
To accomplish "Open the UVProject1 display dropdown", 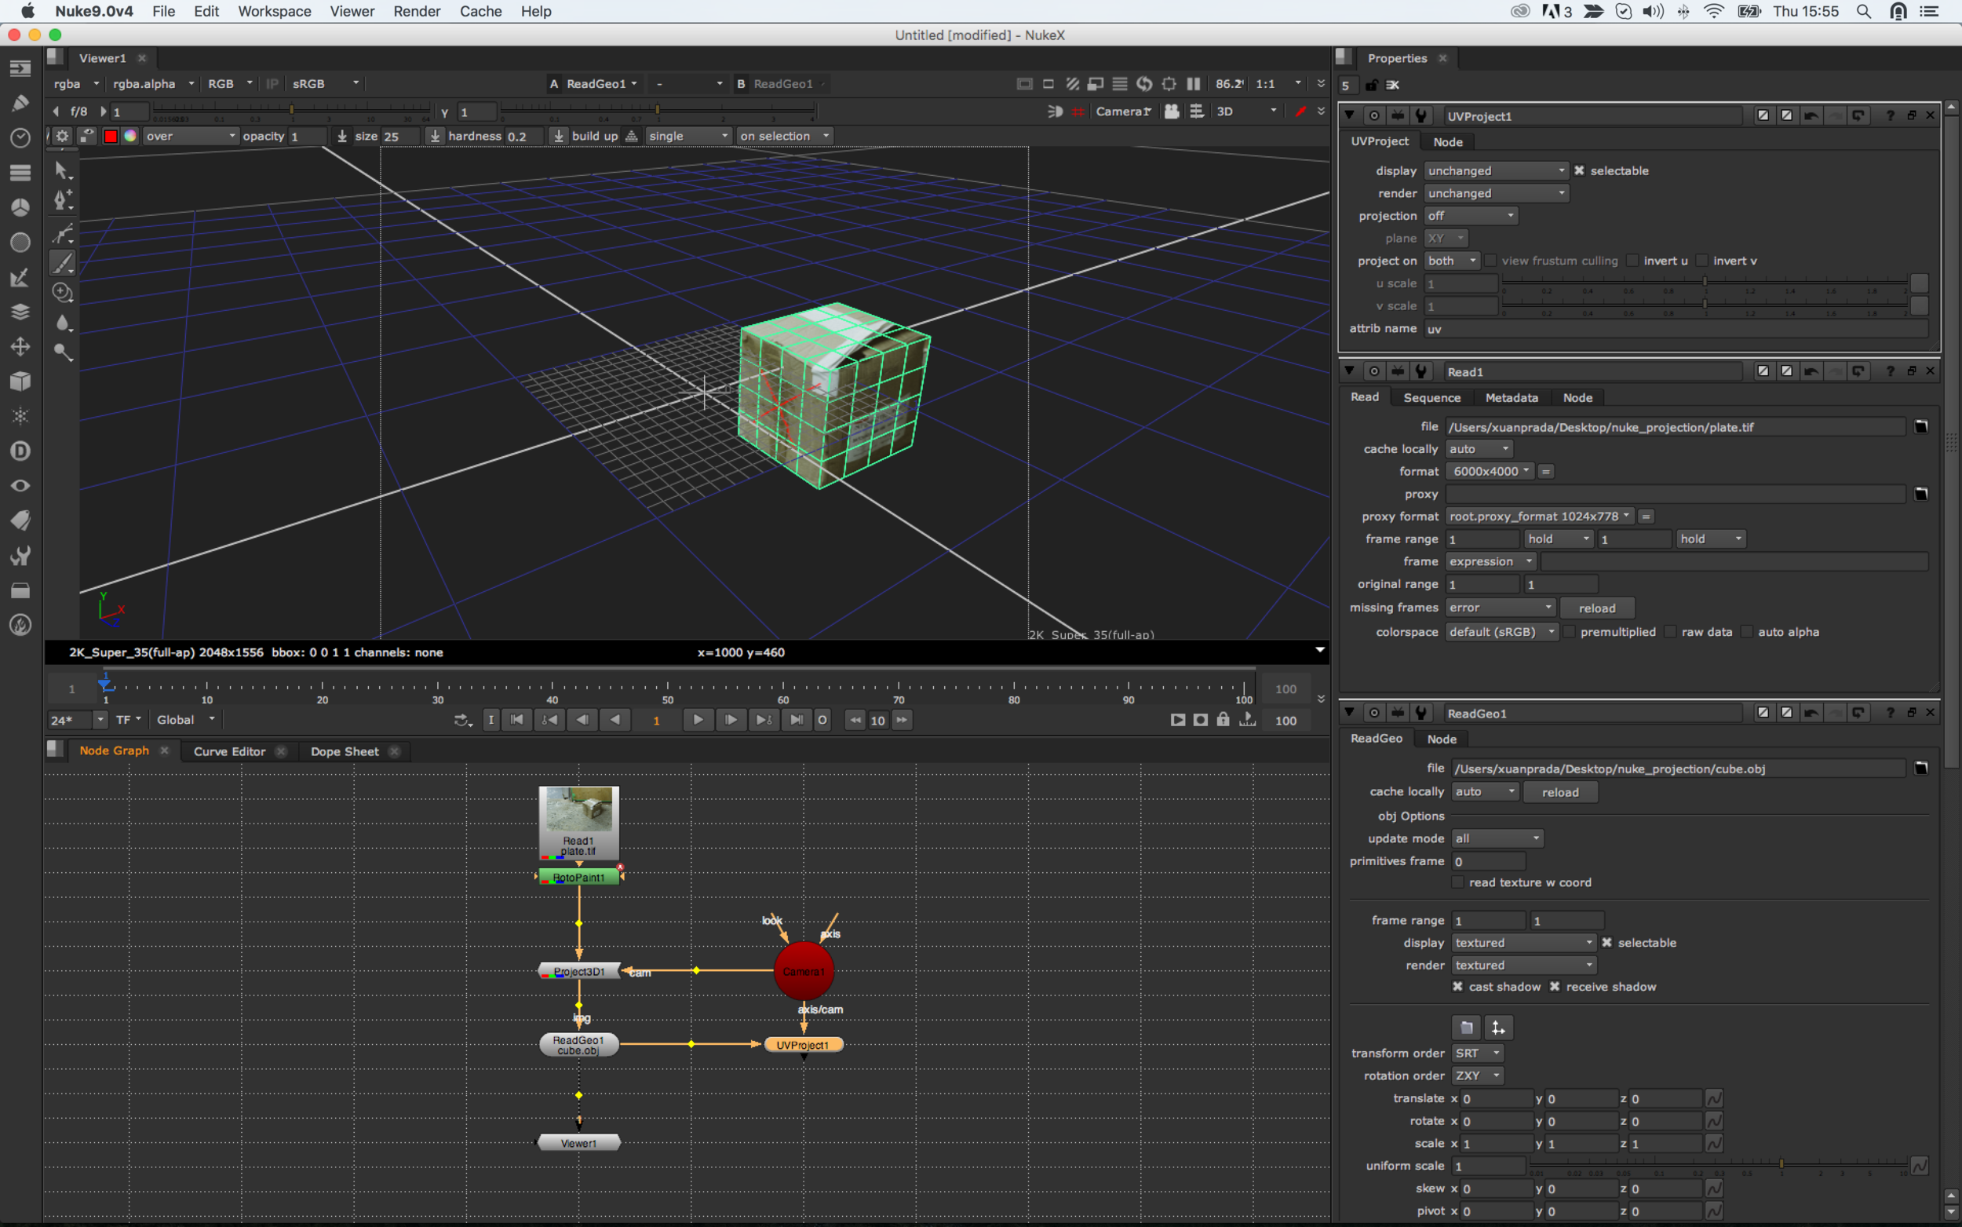I will click(1496, 170).
